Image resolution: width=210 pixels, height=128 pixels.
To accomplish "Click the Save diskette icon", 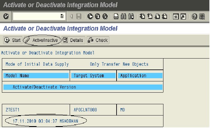I will point(79,16).
